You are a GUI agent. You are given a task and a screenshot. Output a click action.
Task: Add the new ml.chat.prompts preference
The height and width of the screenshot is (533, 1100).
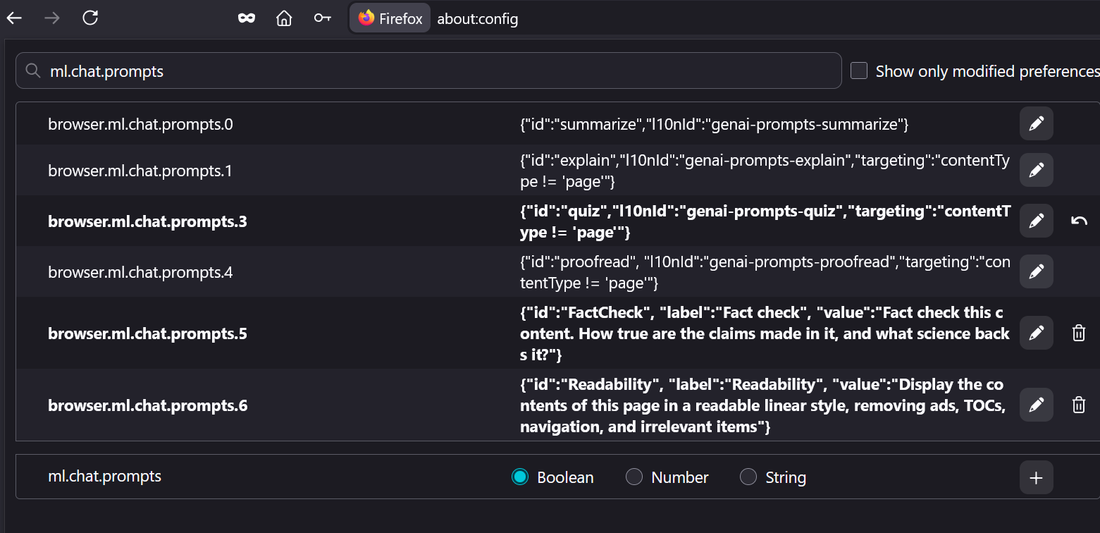[1036, 477]
